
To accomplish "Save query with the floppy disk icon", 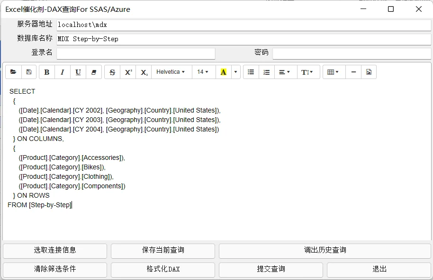I will click(29, 72).
